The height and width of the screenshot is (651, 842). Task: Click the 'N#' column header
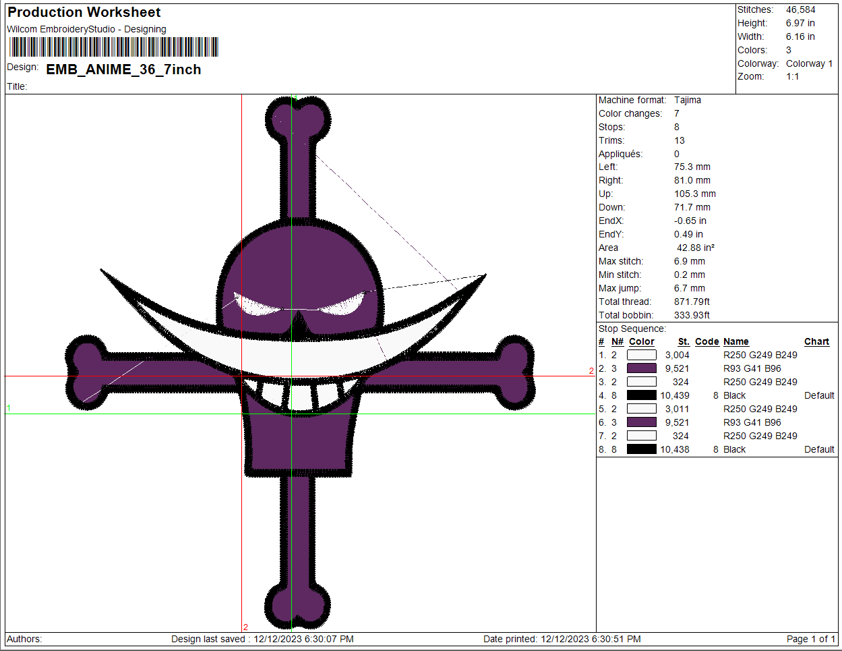618,342
